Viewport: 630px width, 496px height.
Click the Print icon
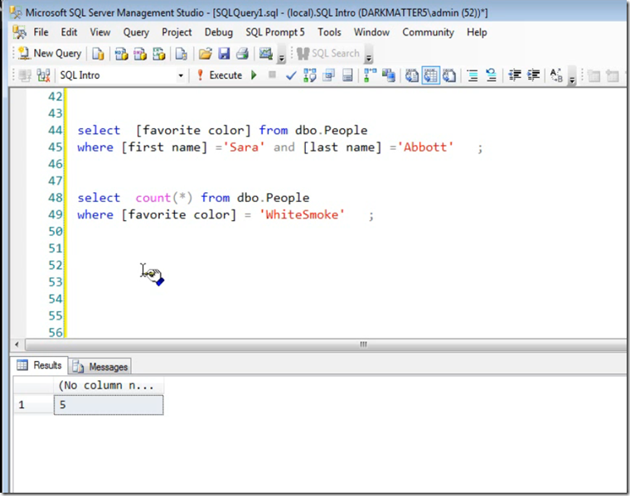click(242, 53)
